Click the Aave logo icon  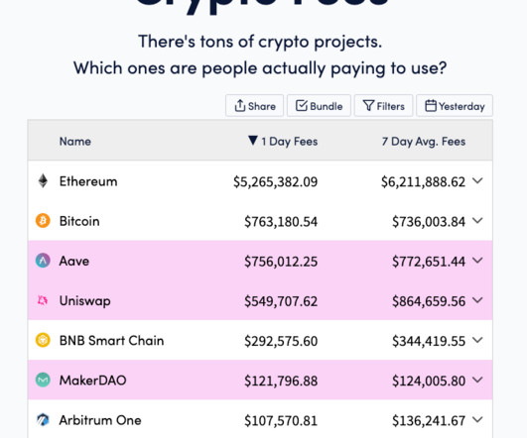[43, 261]
